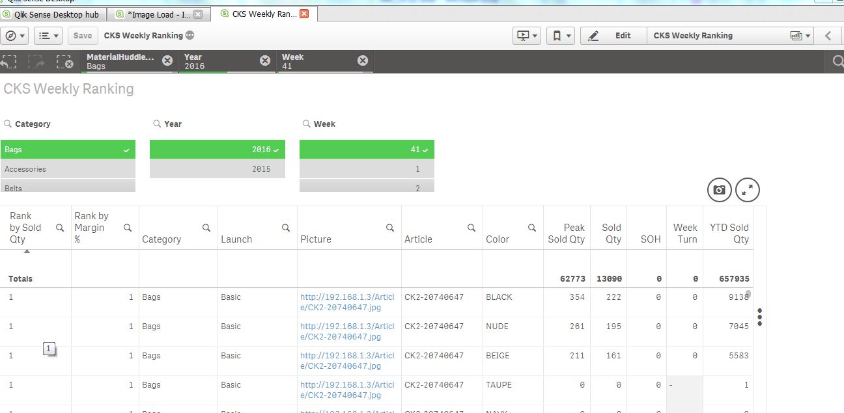This screenshot has width=844, height=413.
Task: Select 2015 in Year filter
Action: point(218,169)
